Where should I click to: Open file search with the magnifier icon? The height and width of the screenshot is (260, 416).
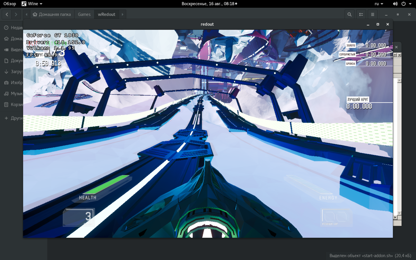click(349, 15)
